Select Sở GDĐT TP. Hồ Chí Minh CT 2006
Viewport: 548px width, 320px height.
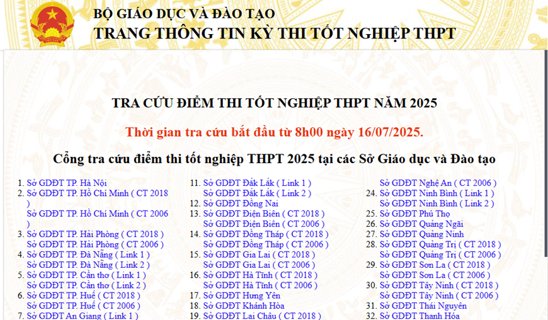98,214
